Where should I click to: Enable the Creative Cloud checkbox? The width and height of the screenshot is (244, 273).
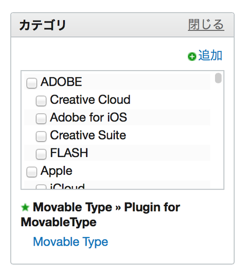pyautogui.click(x=41, y=101)
